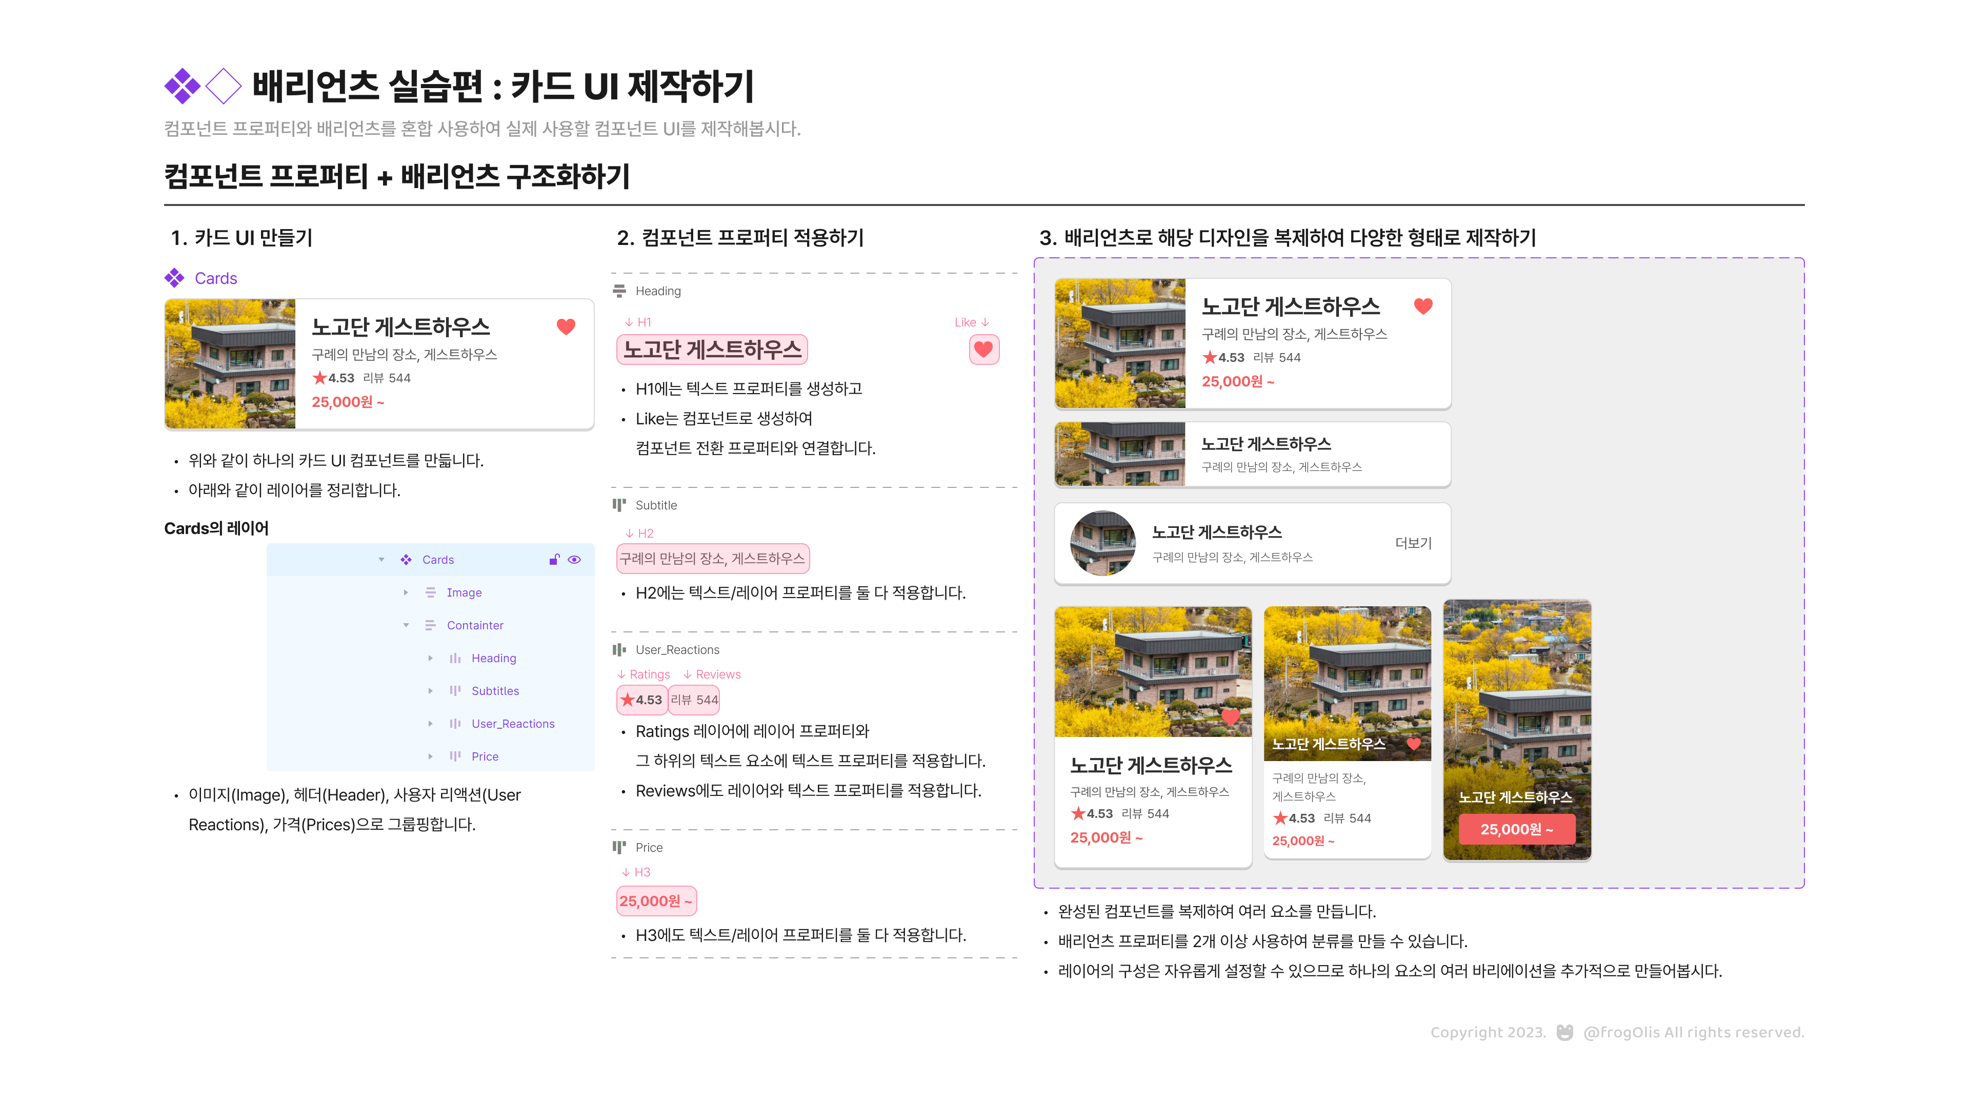
Task: Click the outlined diamond icon in page title
Action: [223, 86]
